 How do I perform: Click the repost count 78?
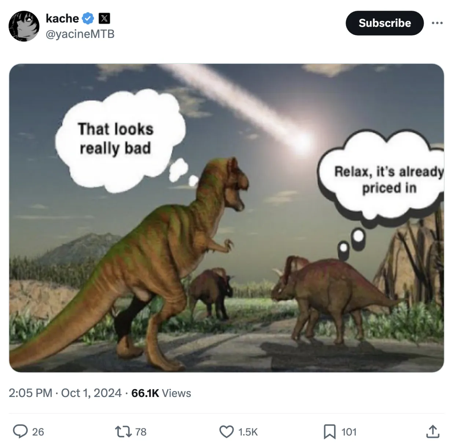[141, 432]
